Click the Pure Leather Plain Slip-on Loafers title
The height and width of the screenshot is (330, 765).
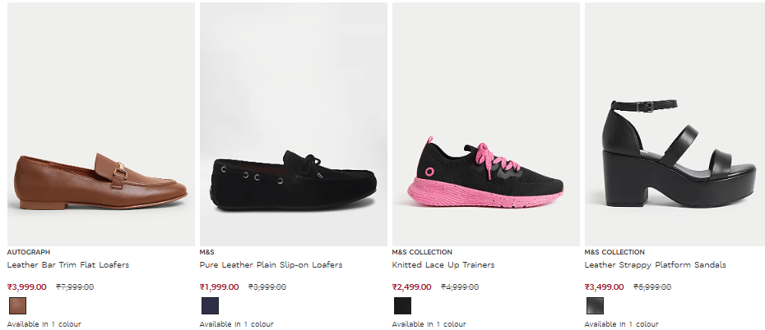(271, 265)
